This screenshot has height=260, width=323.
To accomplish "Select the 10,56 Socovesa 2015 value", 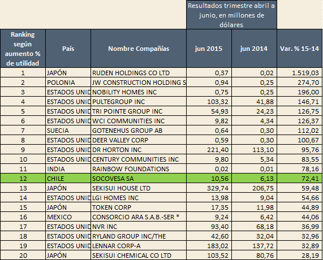I will pos(209,178).
